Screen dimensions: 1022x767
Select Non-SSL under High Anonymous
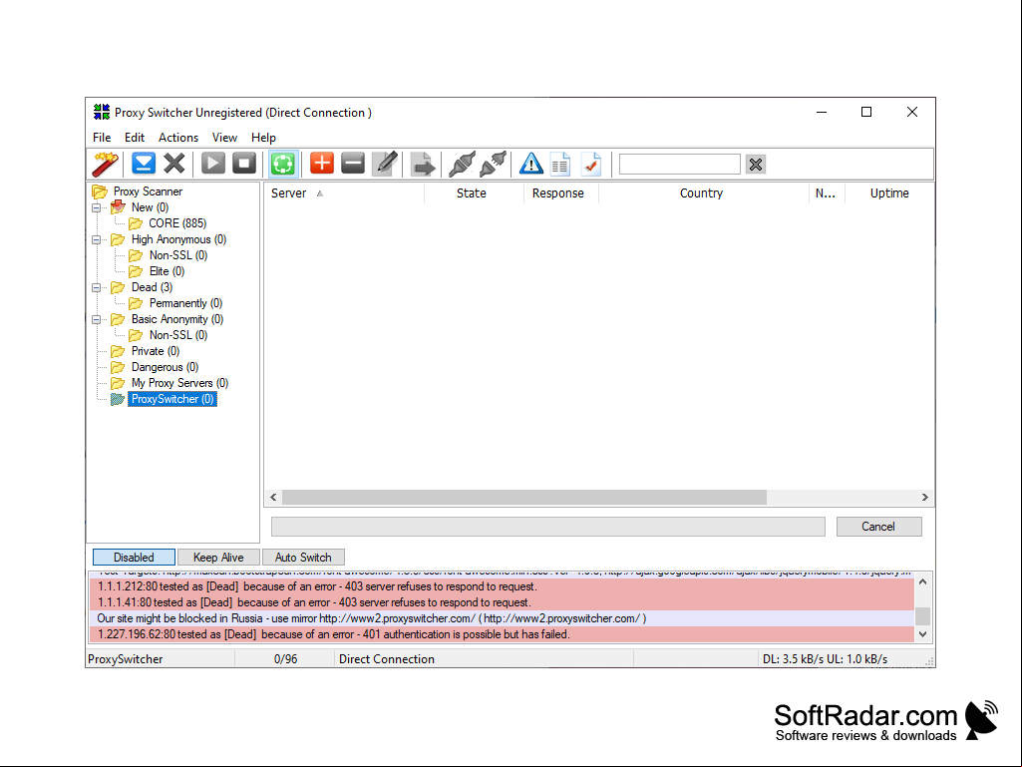[177, 255]
